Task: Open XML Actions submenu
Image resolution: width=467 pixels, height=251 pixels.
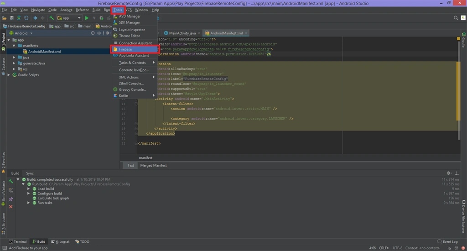Action: point(135,77)
